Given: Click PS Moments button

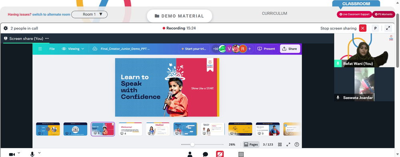Looking at the screenshot, I should (384, 14).
